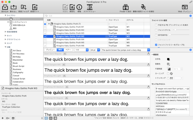Select Art Deco classification
The width and height of the screenshot is (193, 120).
(17, 50)
